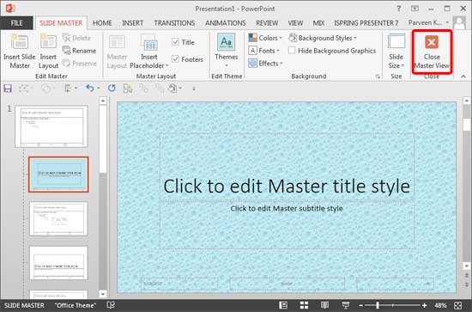The width and height of the screenshot is (472, 312).
Task: Click main editor scroll up arrow
Action: [467, 101]
